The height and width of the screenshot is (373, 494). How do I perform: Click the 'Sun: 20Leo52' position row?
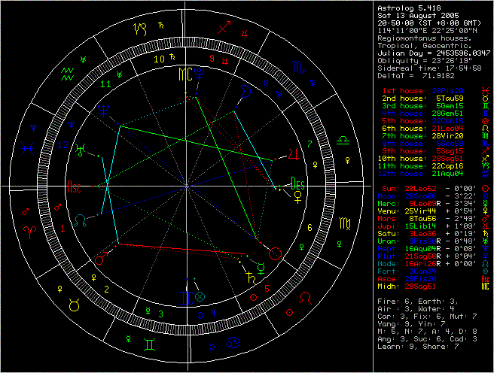425,186
